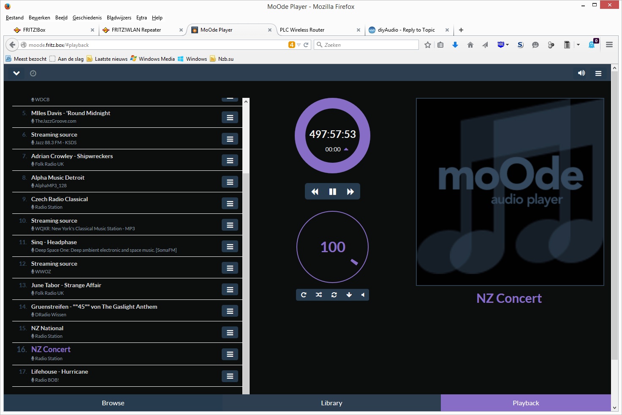Toggle repeat mode in playback options
Image resolution: width=622 pixels, height=415 pixels.
click(x=304, y=295)
